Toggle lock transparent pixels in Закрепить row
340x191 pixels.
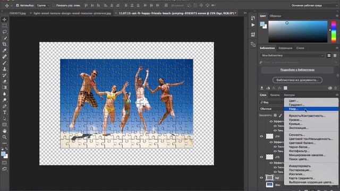point(275,116)
